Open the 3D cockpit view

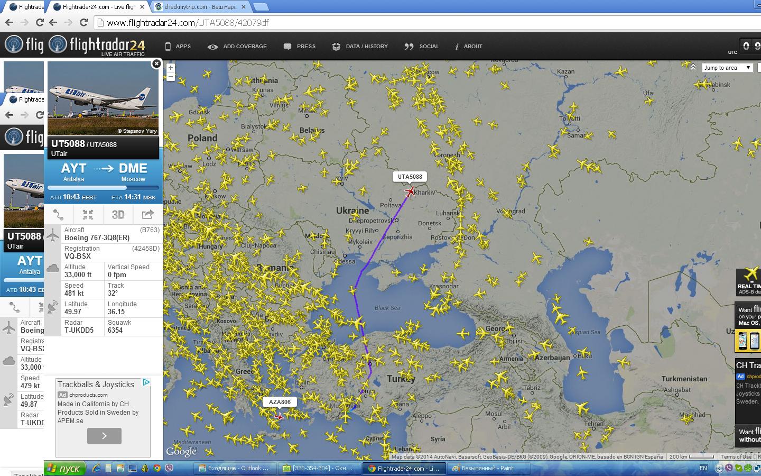(x=118, y=215)
